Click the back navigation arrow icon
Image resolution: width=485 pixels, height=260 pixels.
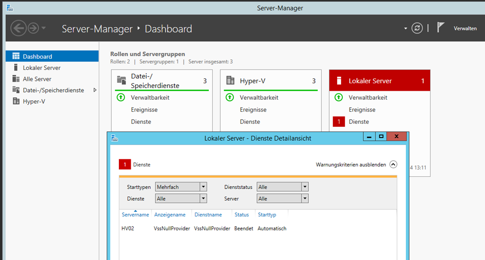click(x=18, y=28)
